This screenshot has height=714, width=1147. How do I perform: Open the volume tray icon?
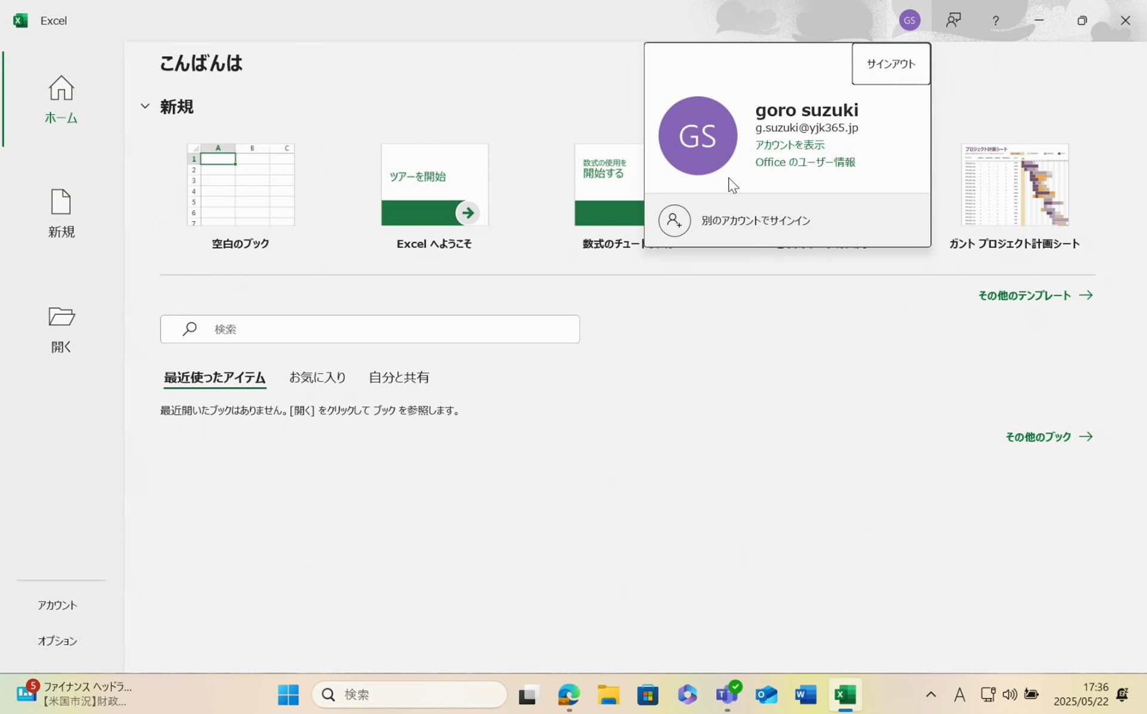pos(1010,694)
